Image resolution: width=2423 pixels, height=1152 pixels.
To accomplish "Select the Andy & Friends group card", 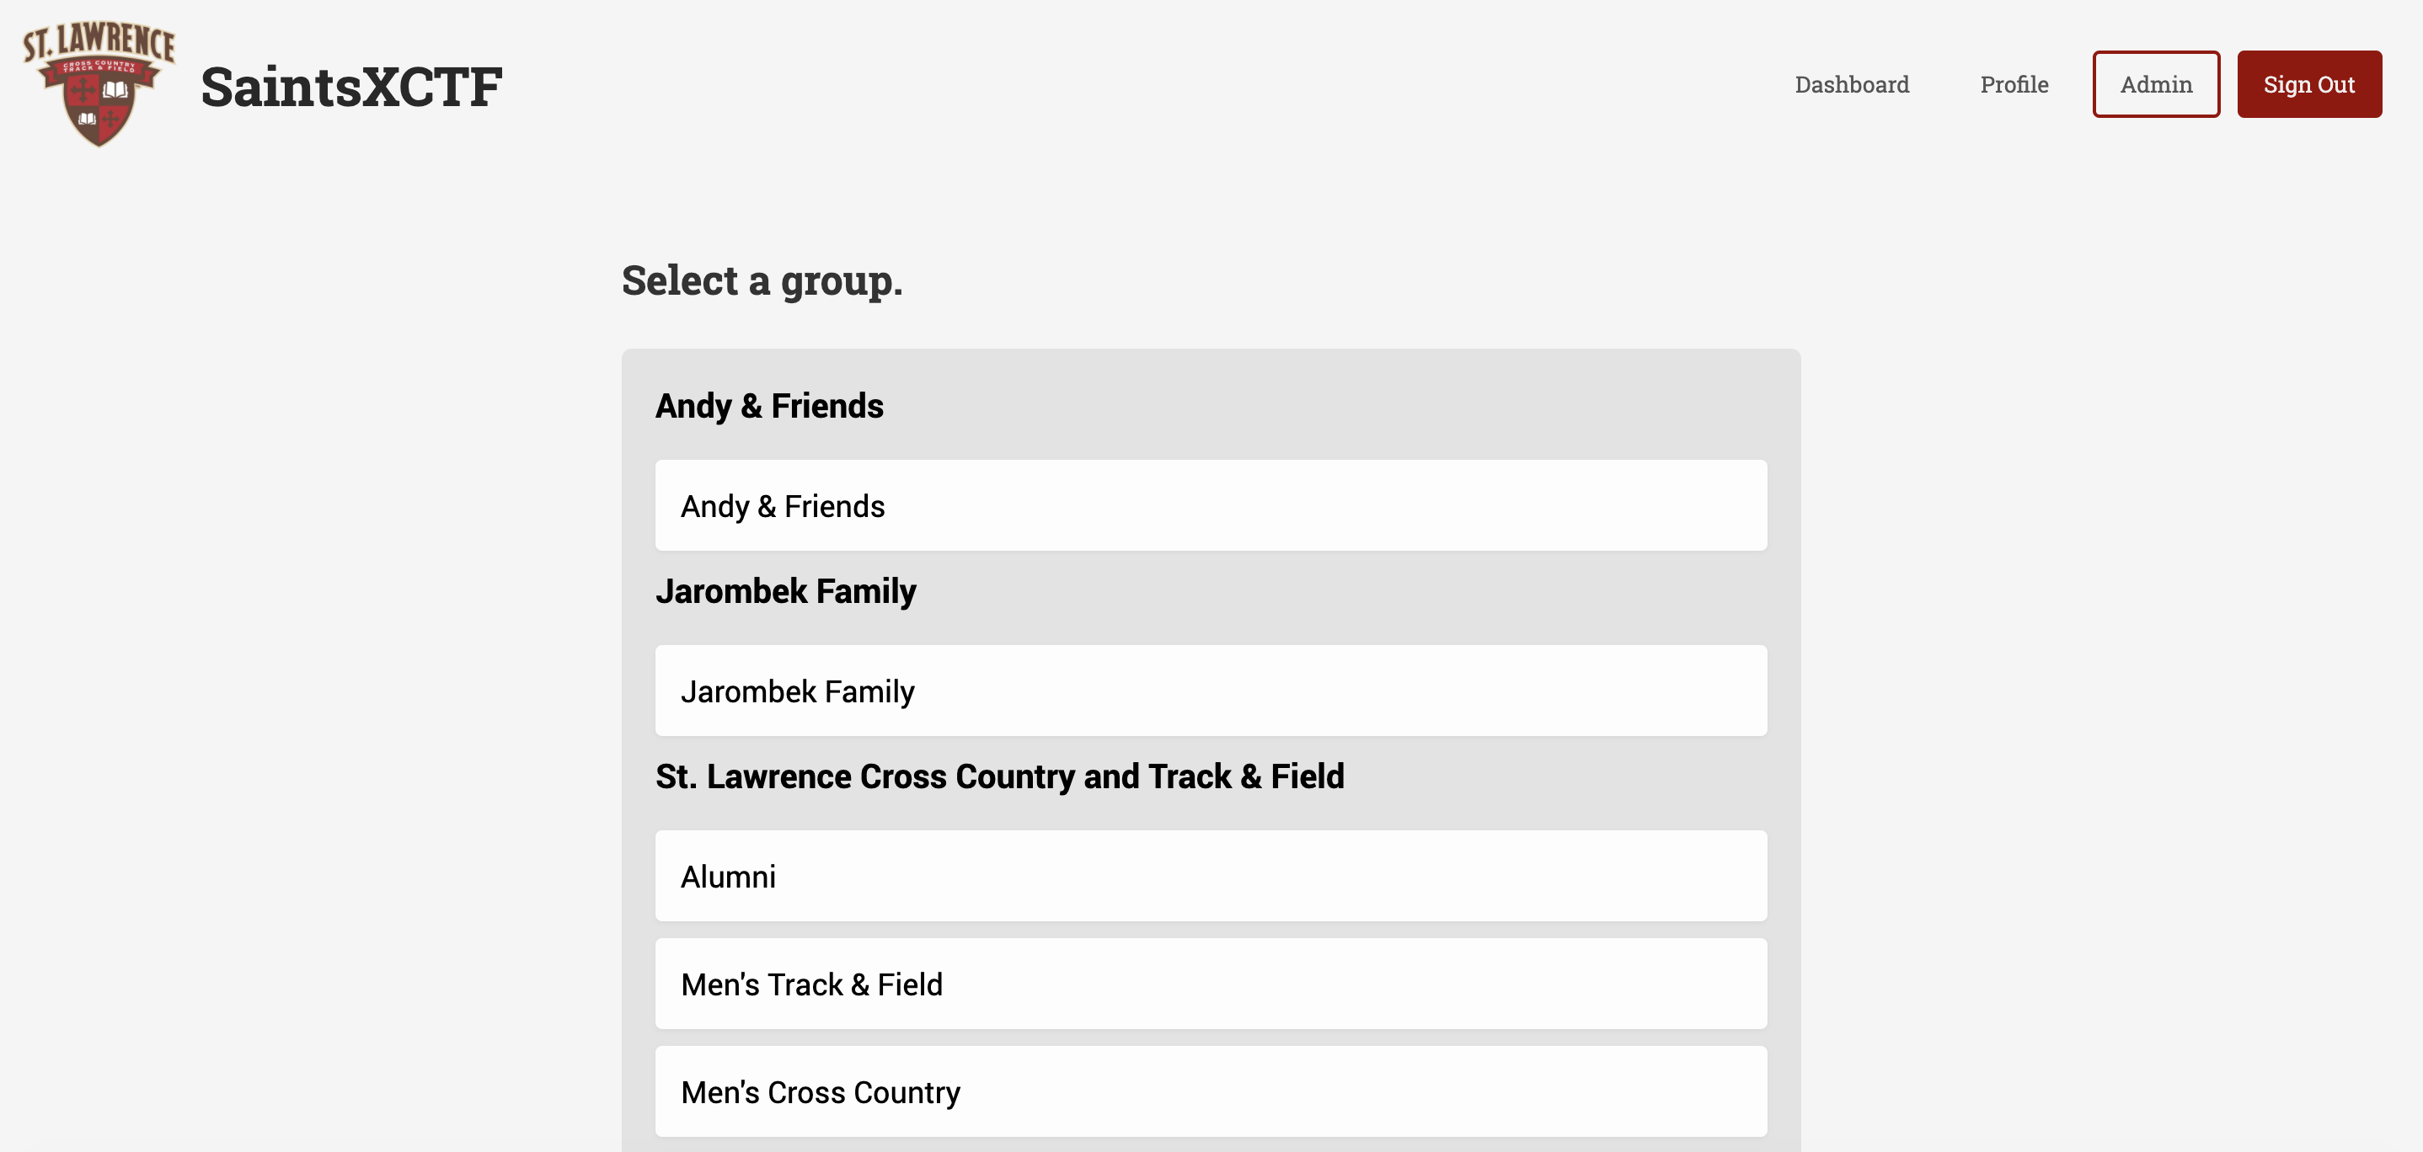I will 1211,505.
